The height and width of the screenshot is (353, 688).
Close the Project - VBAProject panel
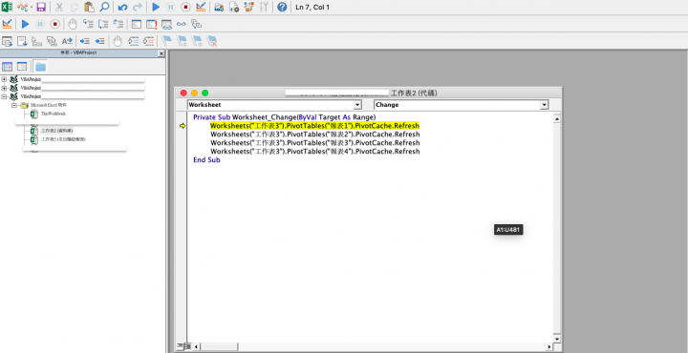point(161,53)
